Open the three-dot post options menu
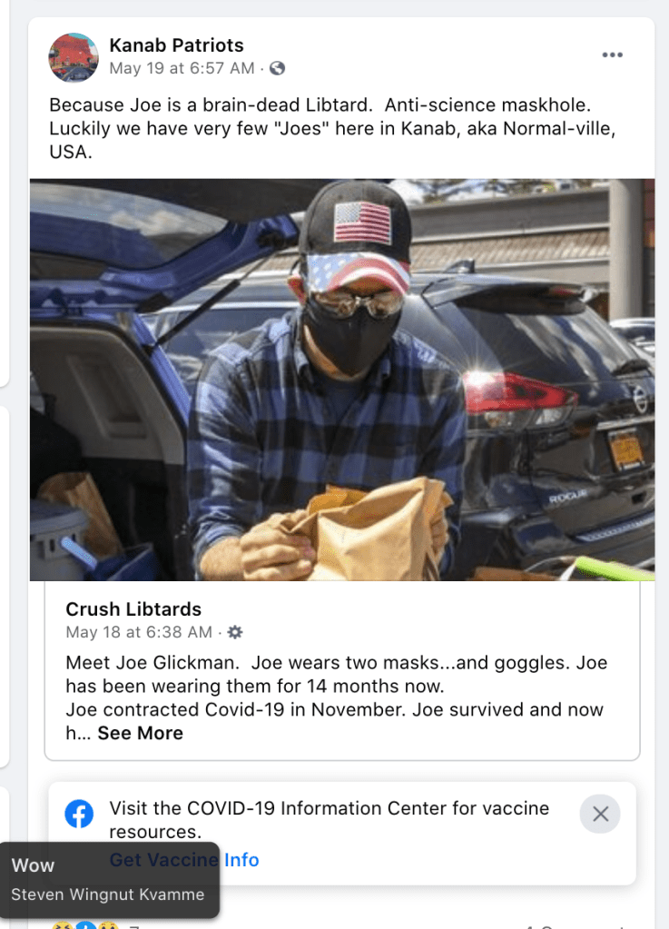The height and width of the screenshot is (929, 669). 613,54
